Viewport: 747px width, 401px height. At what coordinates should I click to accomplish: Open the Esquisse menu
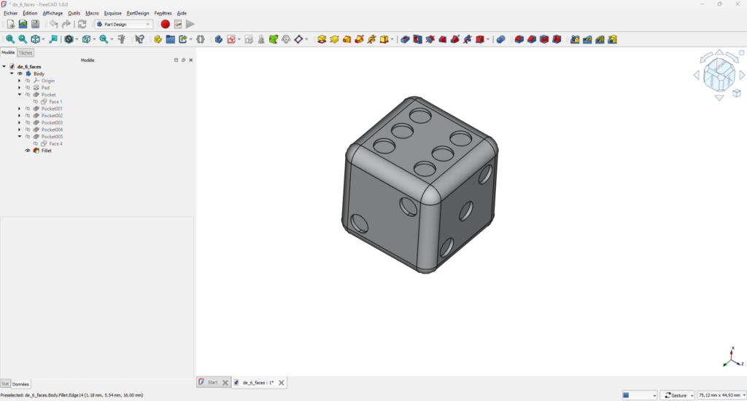[113, 13]
